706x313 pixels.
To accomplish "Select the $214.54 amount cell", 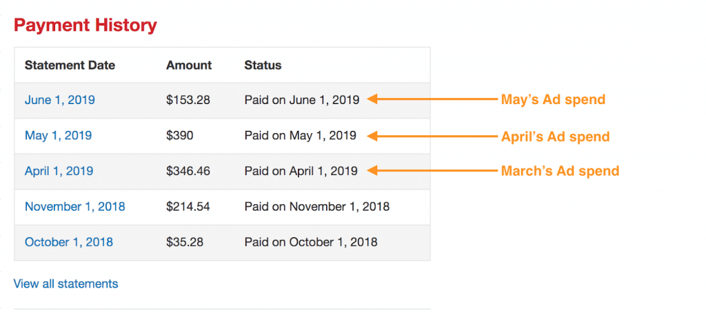I will (x=188, y=207).
